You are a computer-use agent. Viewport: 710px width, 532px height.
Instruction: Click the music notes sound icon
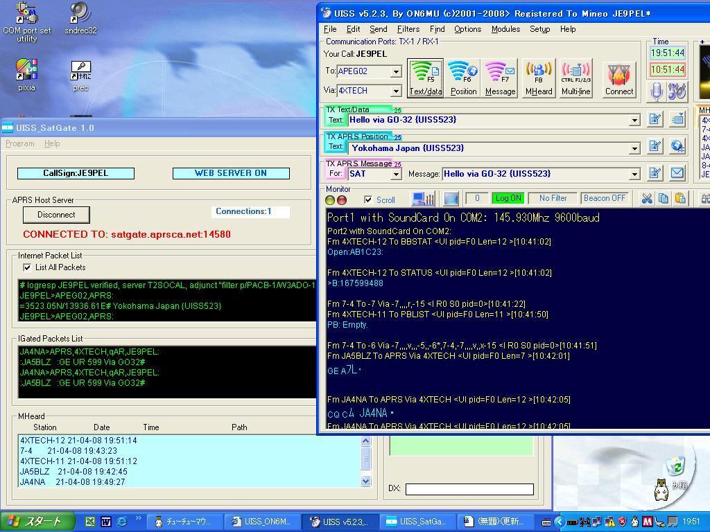pos(677,91)
